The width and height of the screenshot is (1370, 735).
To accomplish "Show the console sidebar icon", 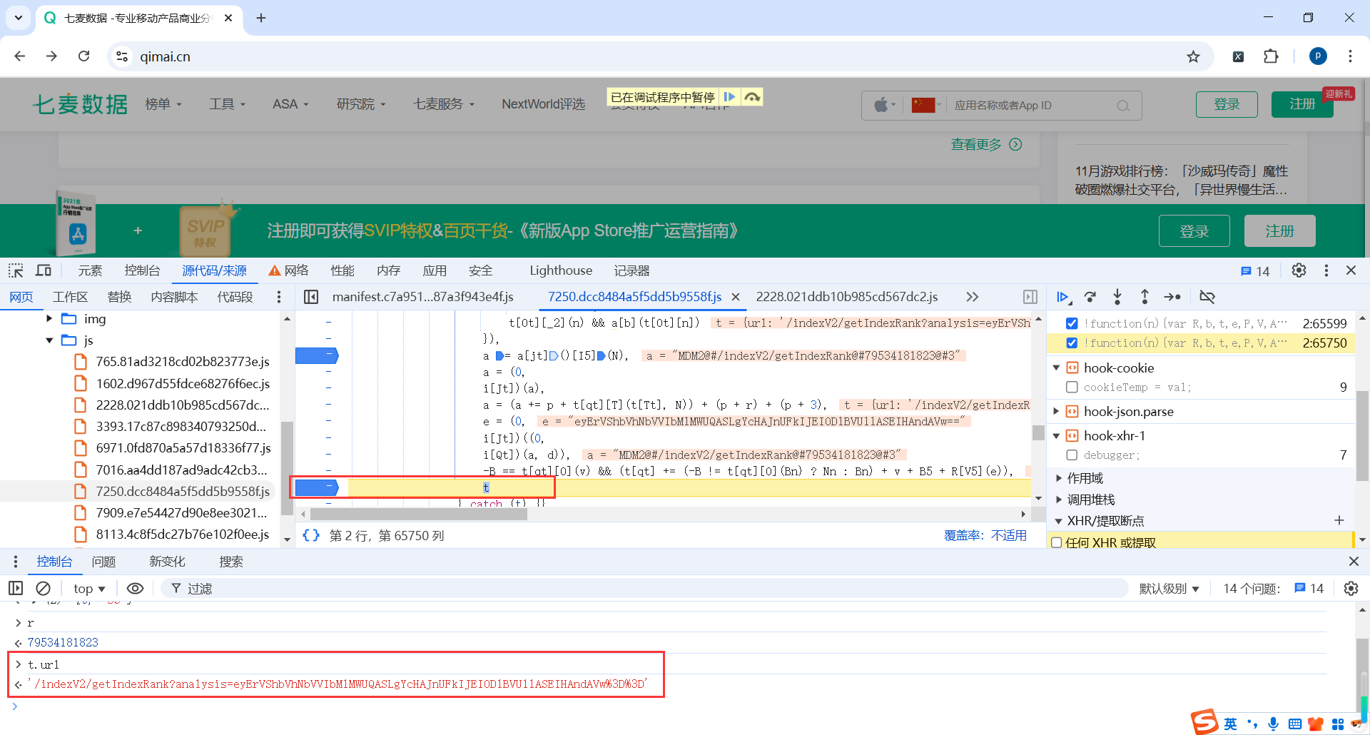I will [16, 589].
